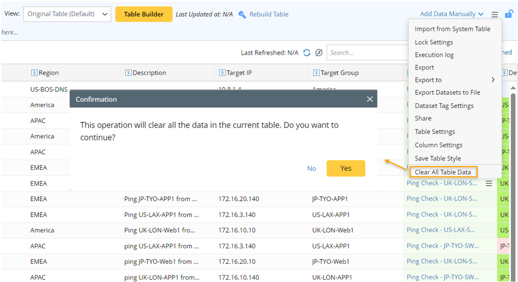Open Column Settings from the menu

[438, 145]
